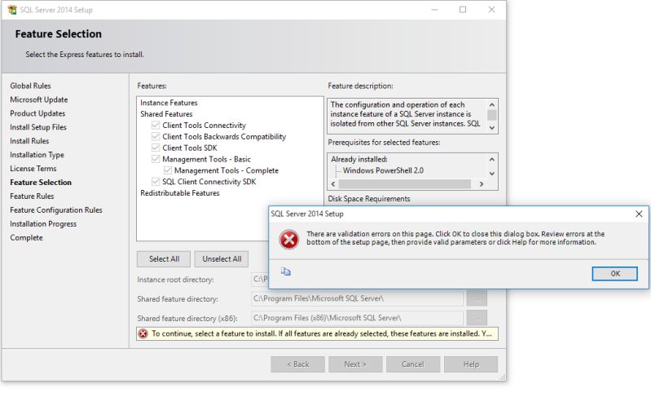The height and width of the screenshot is (397, 651).
Task: Click the prerequisites list left scroll arrow
Action: 333,184
